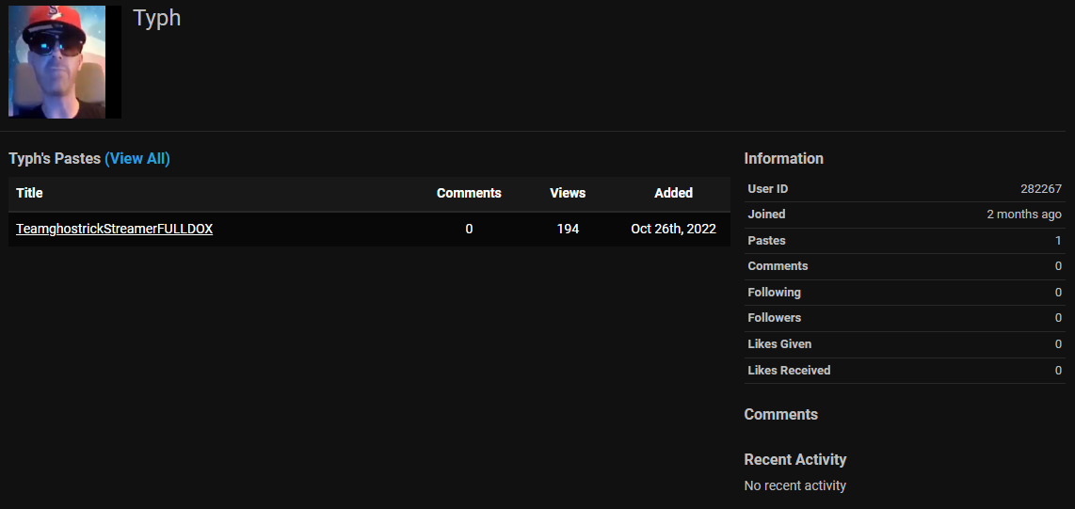Click the Recent Activity heading

click(x=794, y=459)
